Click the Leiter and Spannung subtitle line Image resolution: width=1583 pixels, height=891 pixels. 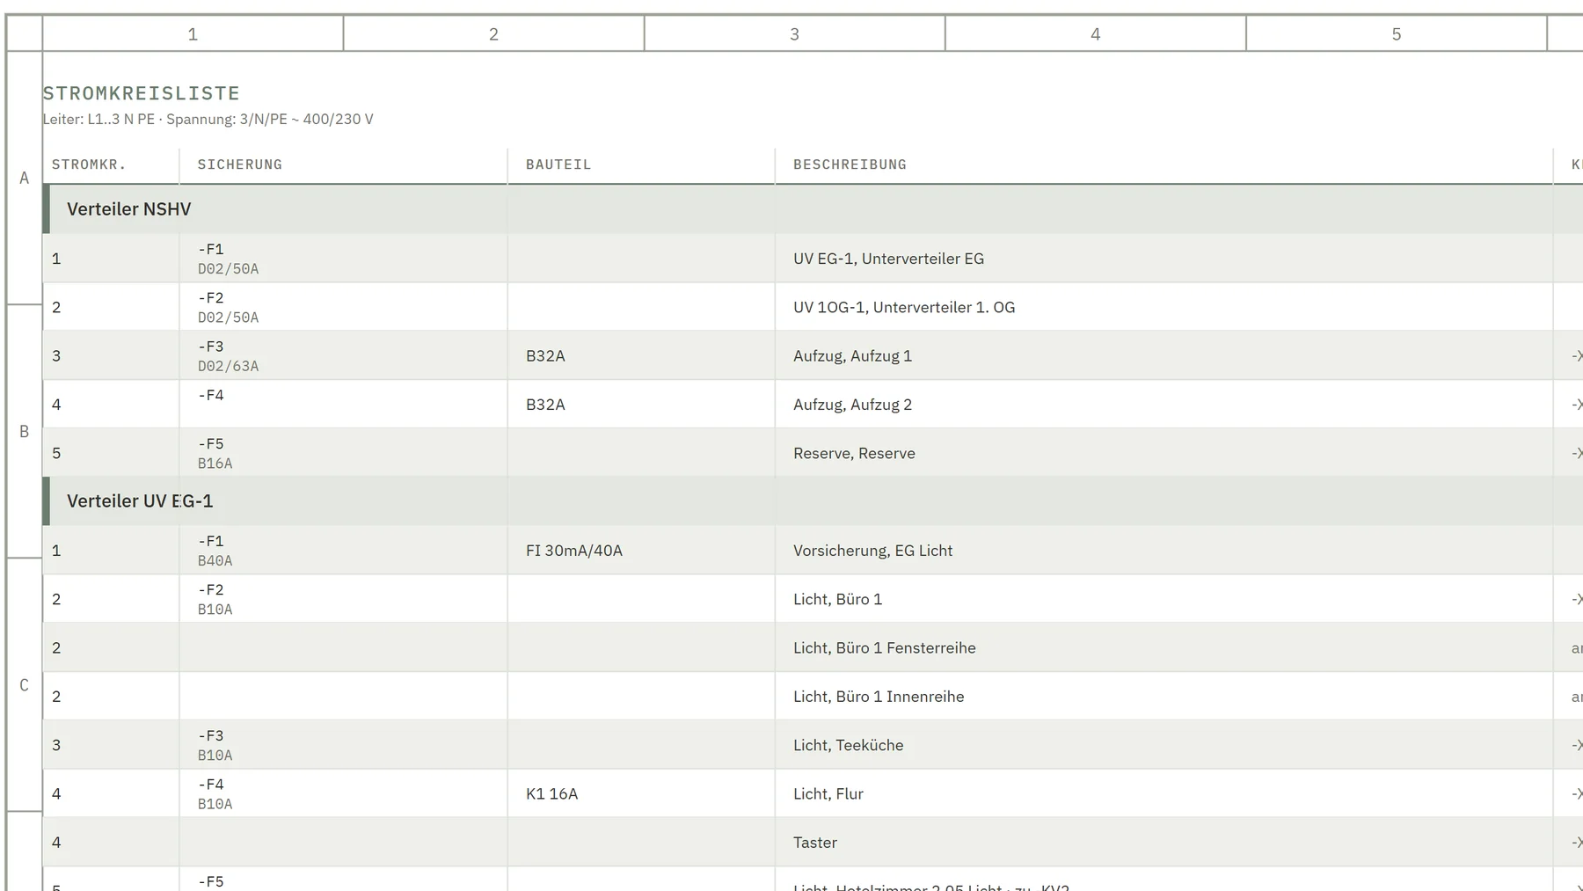(x=208, y=119)
